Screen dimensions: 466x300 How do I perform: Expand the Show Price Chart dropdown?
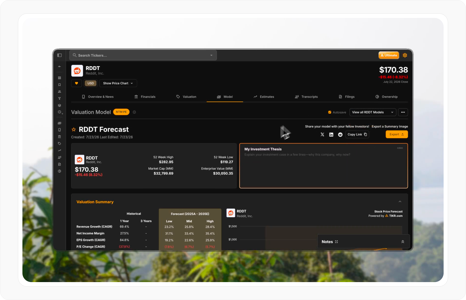coord(118,83)
